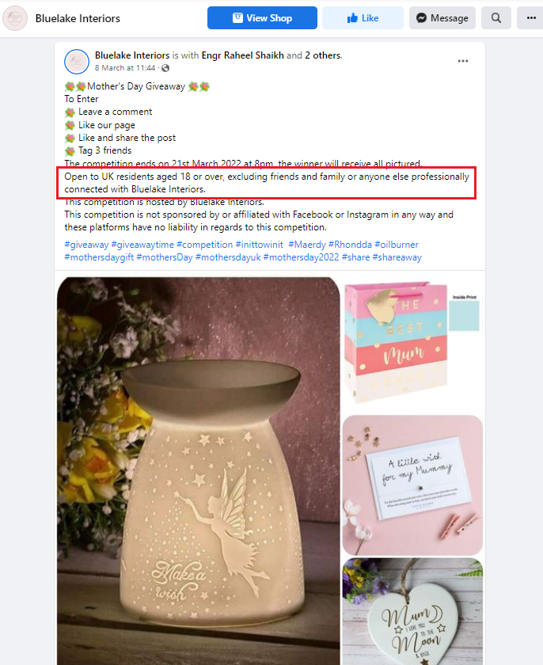Open the #oilburner hashtag

click(x=397, y=245)
